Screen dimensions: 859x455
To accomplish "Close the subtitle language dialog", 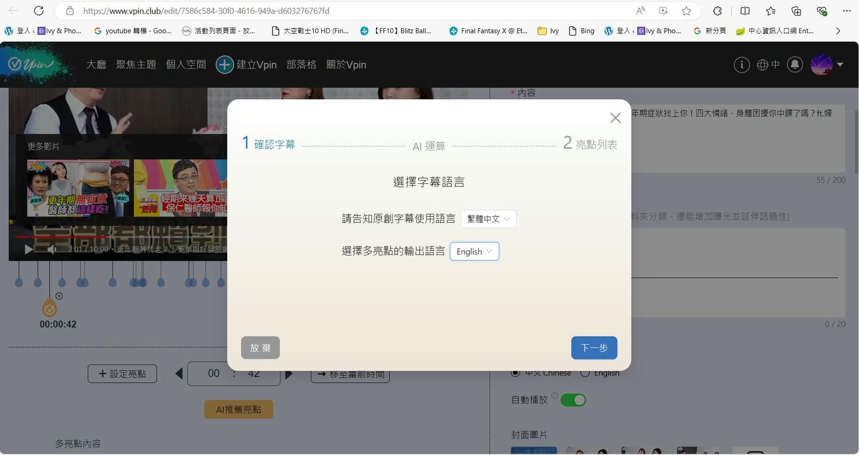I will click(615, 117).
